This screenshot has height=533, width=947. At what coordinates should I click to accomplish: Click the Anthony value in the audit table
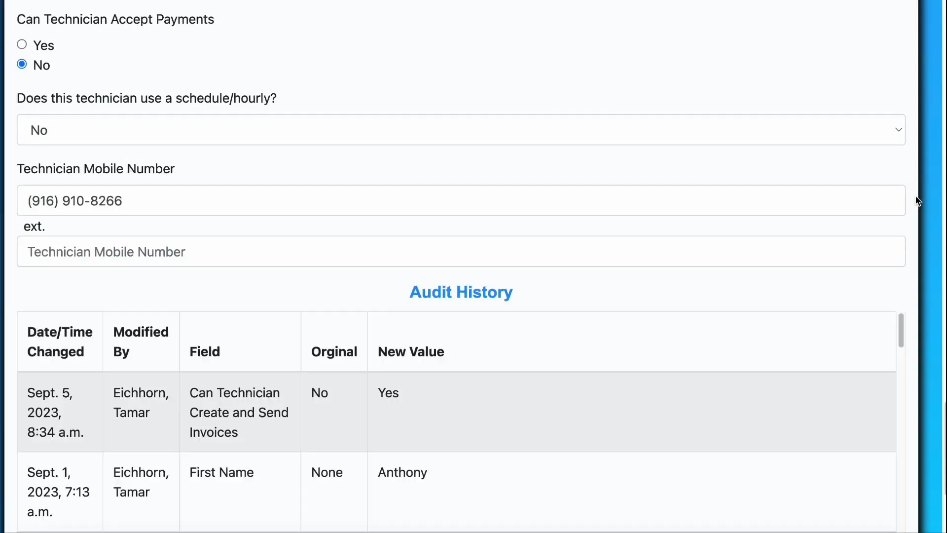(x=402, y=472)
